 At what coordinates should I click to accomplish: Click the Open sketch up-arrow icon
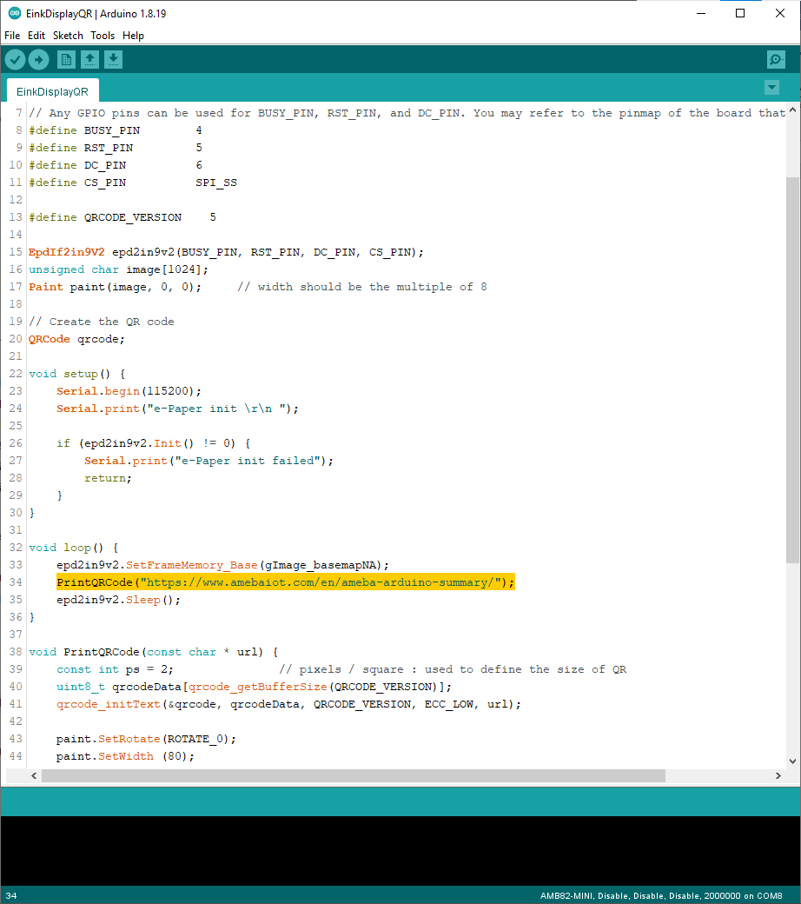coord(89,59)
